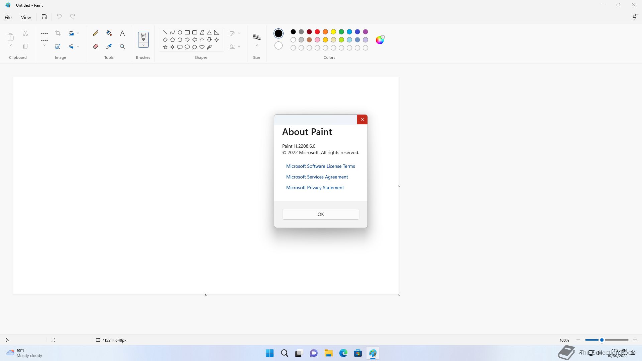Open Microsoft Software License Terms link

pyautogui.click(x=320, y=166)
